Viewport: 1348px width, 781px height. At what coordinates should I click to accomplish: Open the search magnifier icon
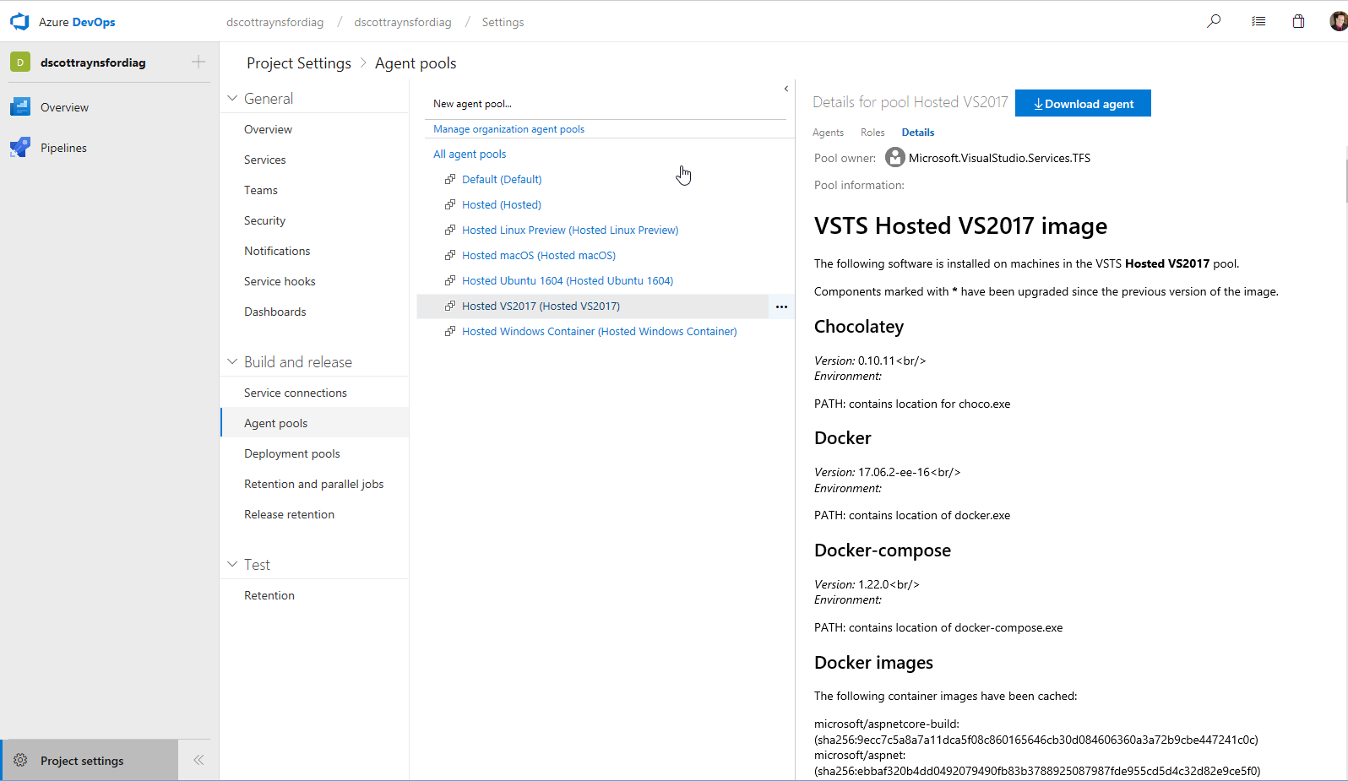(1214, 21)
